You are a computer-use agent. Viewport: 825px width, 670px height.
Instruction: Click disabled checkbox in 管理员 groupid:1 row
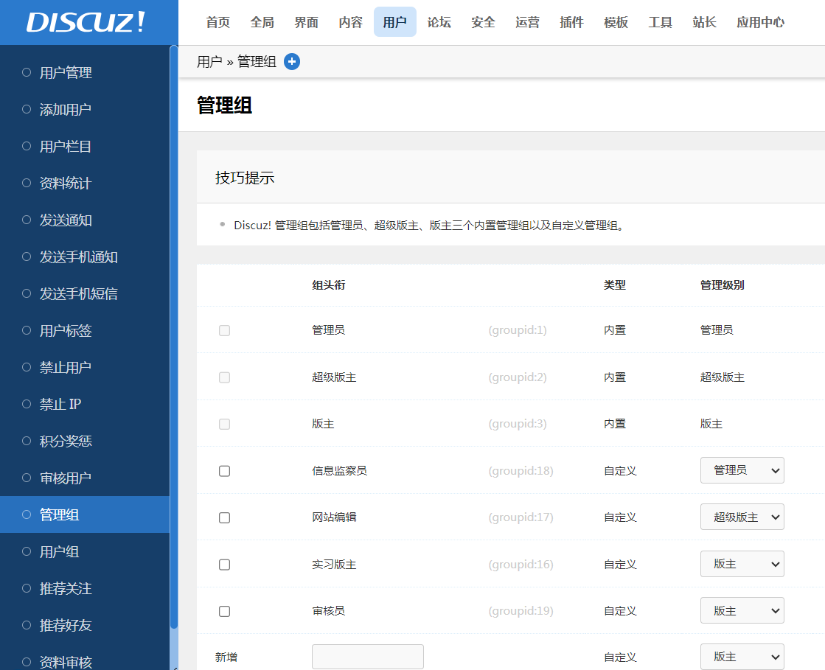point(225,330)
